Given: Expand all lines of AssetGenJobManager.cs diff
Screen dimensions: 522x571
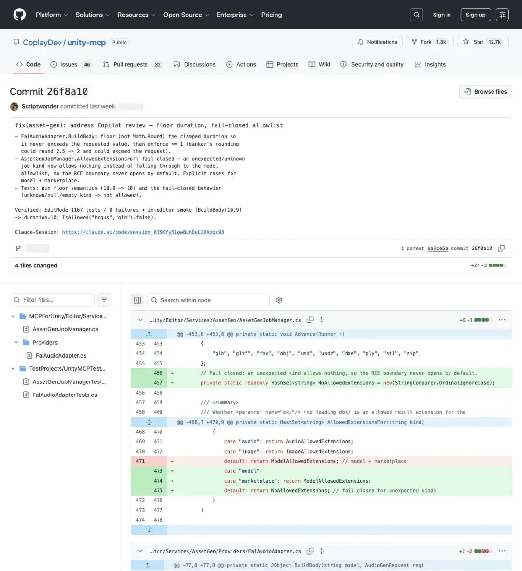Looking at the screenshot, I should pos(321,320).
